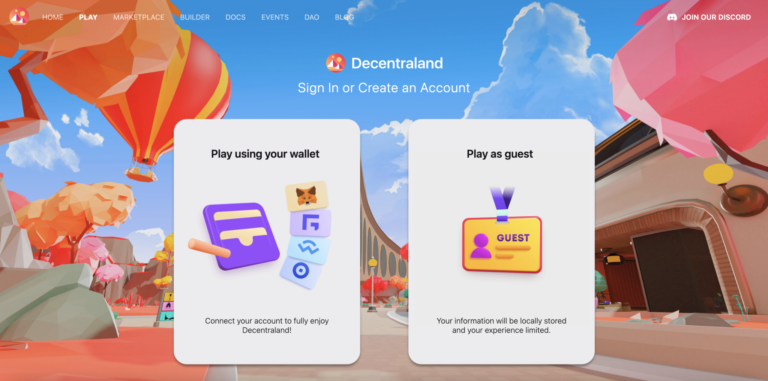Pick the WalletConnect wallet icon
Viewport: 768px width, 381px height.
pos(308,248)
